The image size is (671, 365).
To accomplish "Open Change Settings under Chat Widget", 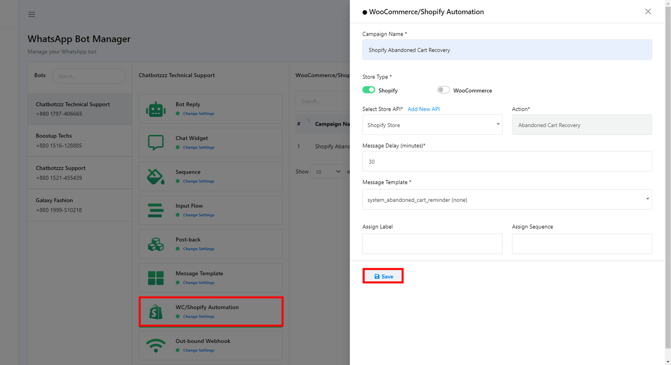I will tap(198, 148).
